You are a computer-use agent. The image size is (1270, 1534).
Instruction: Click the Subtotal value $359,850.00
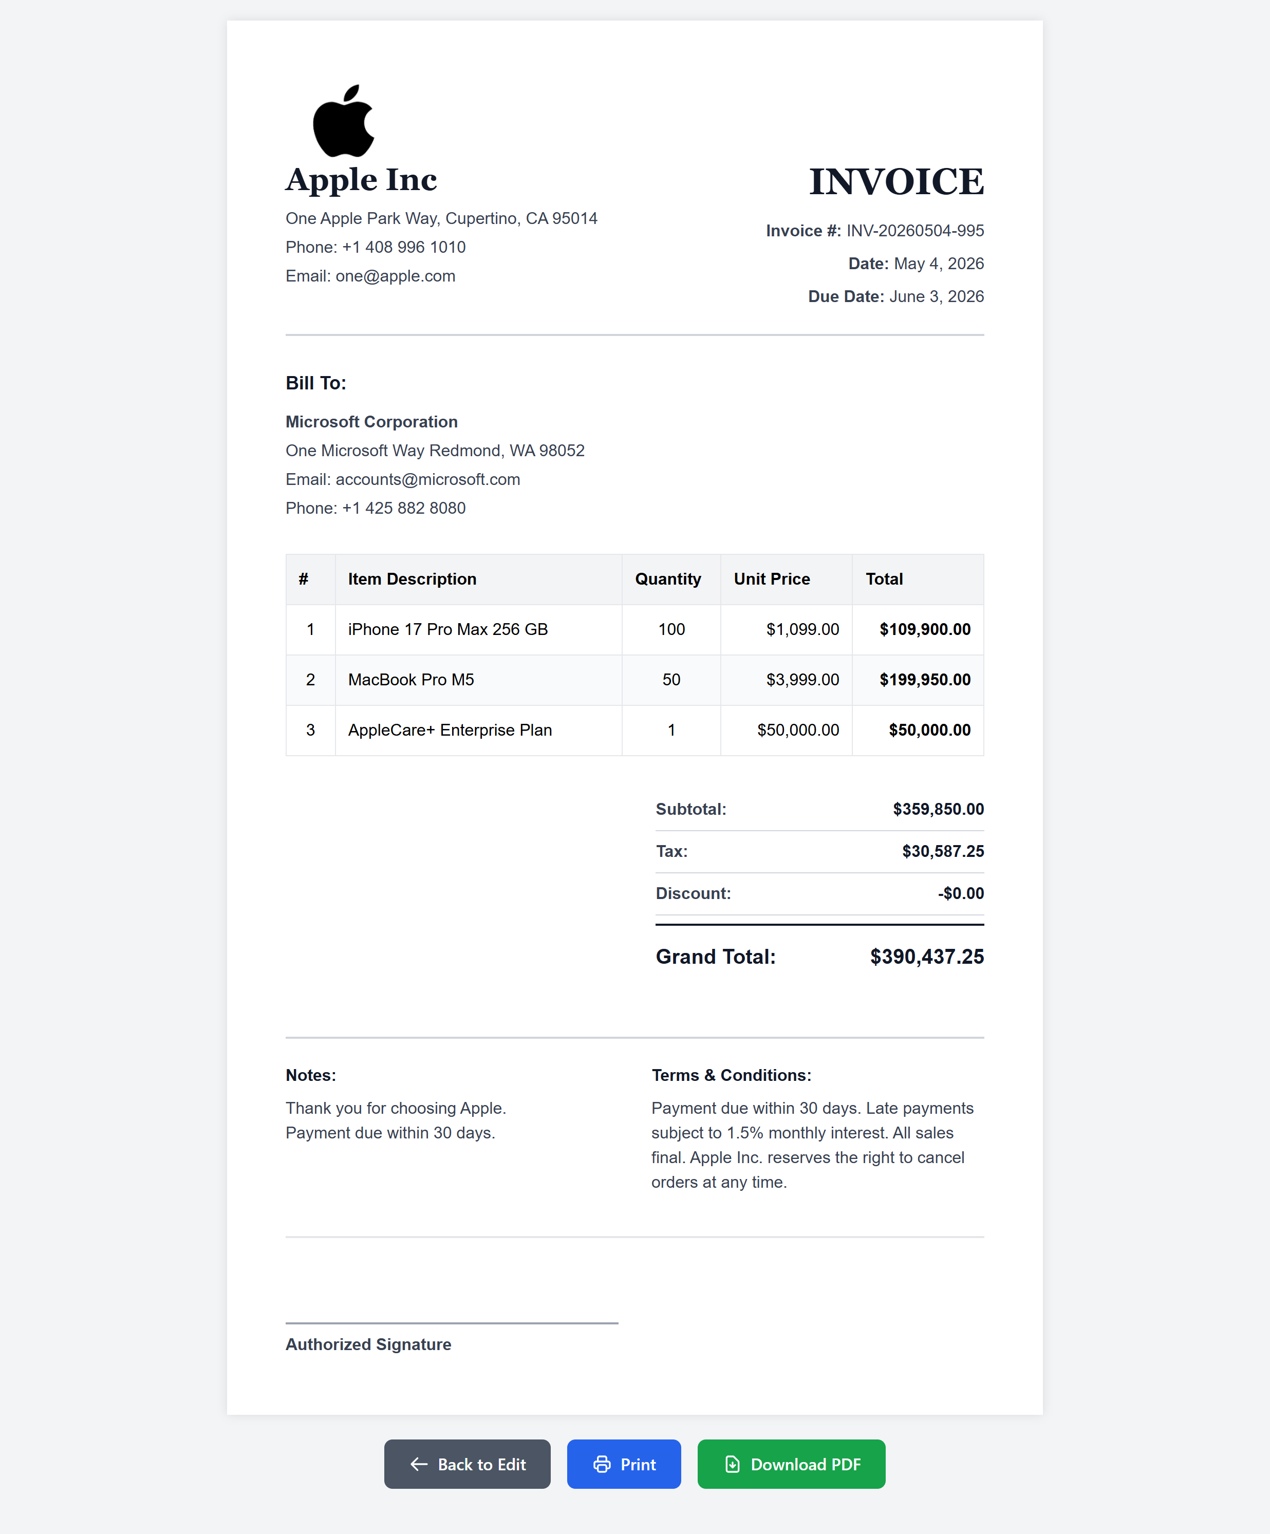click(938, 809)
